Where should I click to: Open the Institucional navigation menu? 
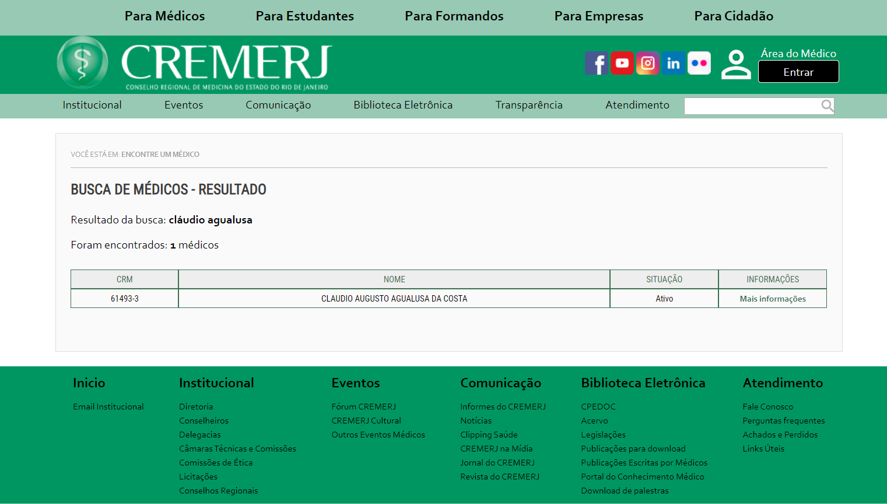point(92,105)
